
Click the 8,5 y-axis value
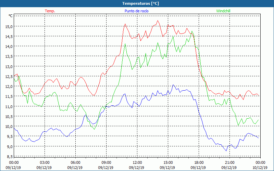(10, 156)
